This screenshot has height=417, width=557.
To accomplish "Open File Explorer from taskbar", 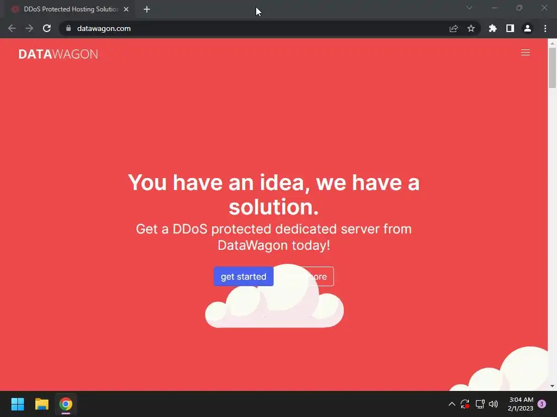I will 41,404.
